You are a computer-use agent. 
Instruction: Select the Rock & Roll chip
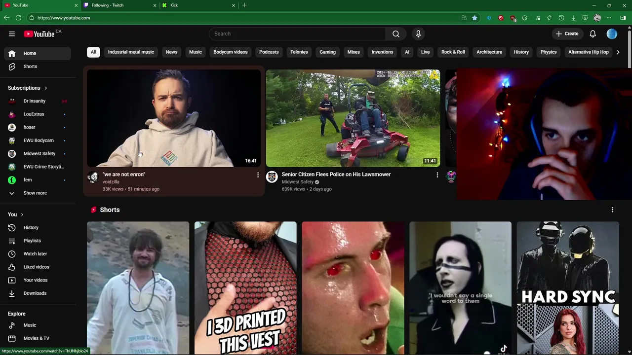click(453, 52)
